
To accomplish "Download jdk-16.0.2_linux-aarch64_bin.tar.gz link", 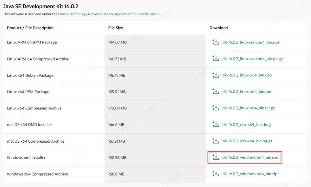I will (x=252, y=59).
